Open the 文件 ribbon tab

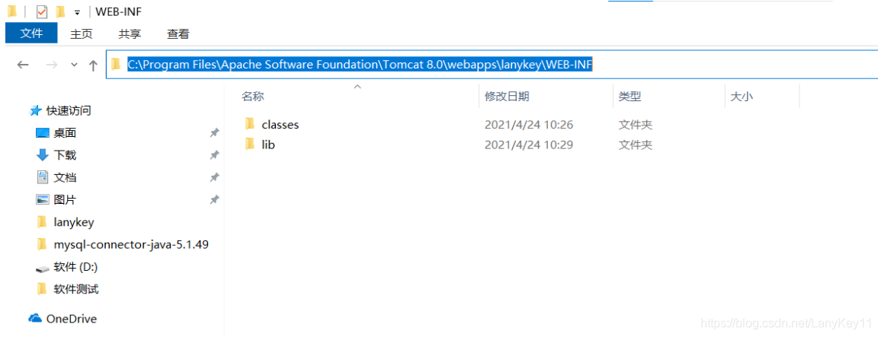coord(31,33)
